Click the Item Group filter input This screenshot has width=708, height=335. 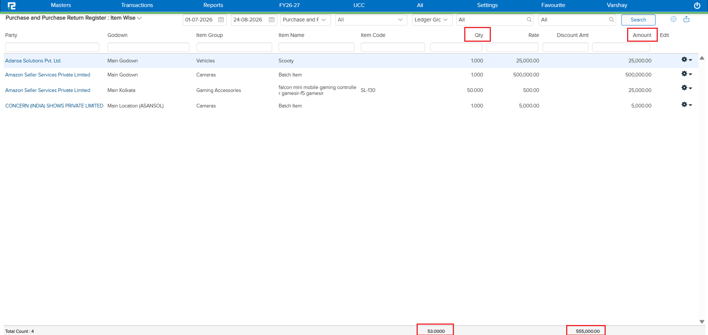point(234,47)
